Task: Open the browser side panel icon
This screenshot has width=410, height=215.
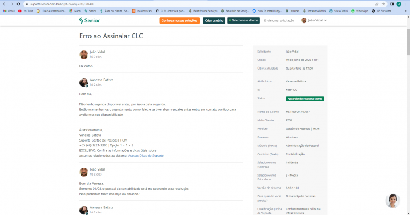Action: point(392,4)
